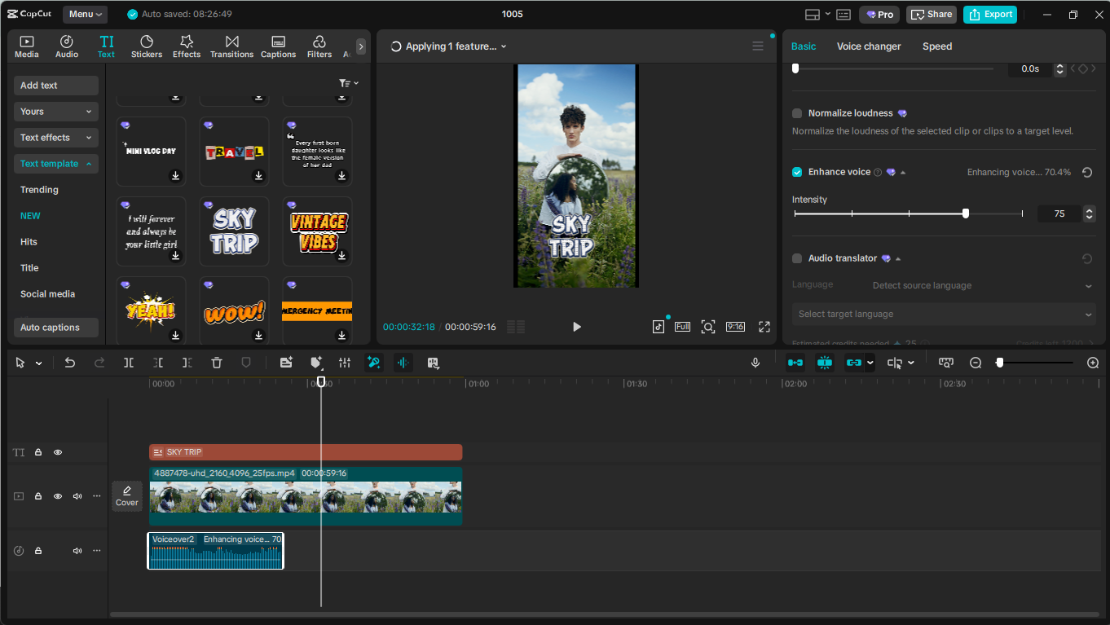The height and width of the screenshot is (625, 1110).
Task: Open the TikTok preview icon under the player
Action: (x=659, y=326)
